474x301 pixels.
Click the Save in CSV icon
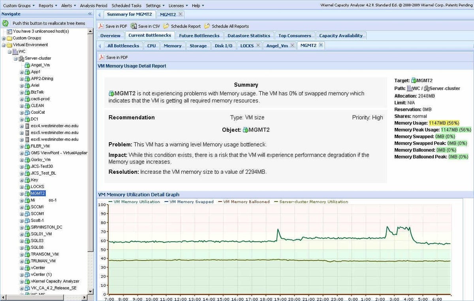(134, 26)
